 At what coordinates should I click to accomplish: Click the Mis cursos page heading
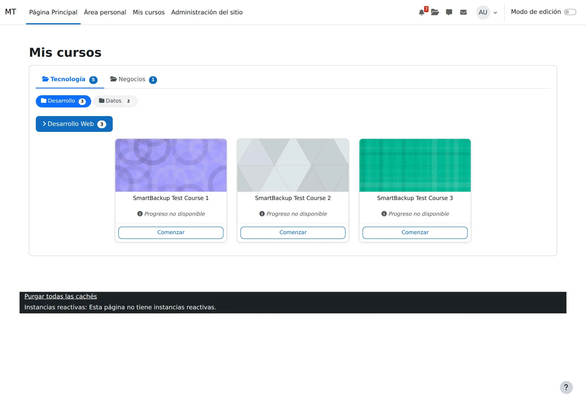coord(65,52)
